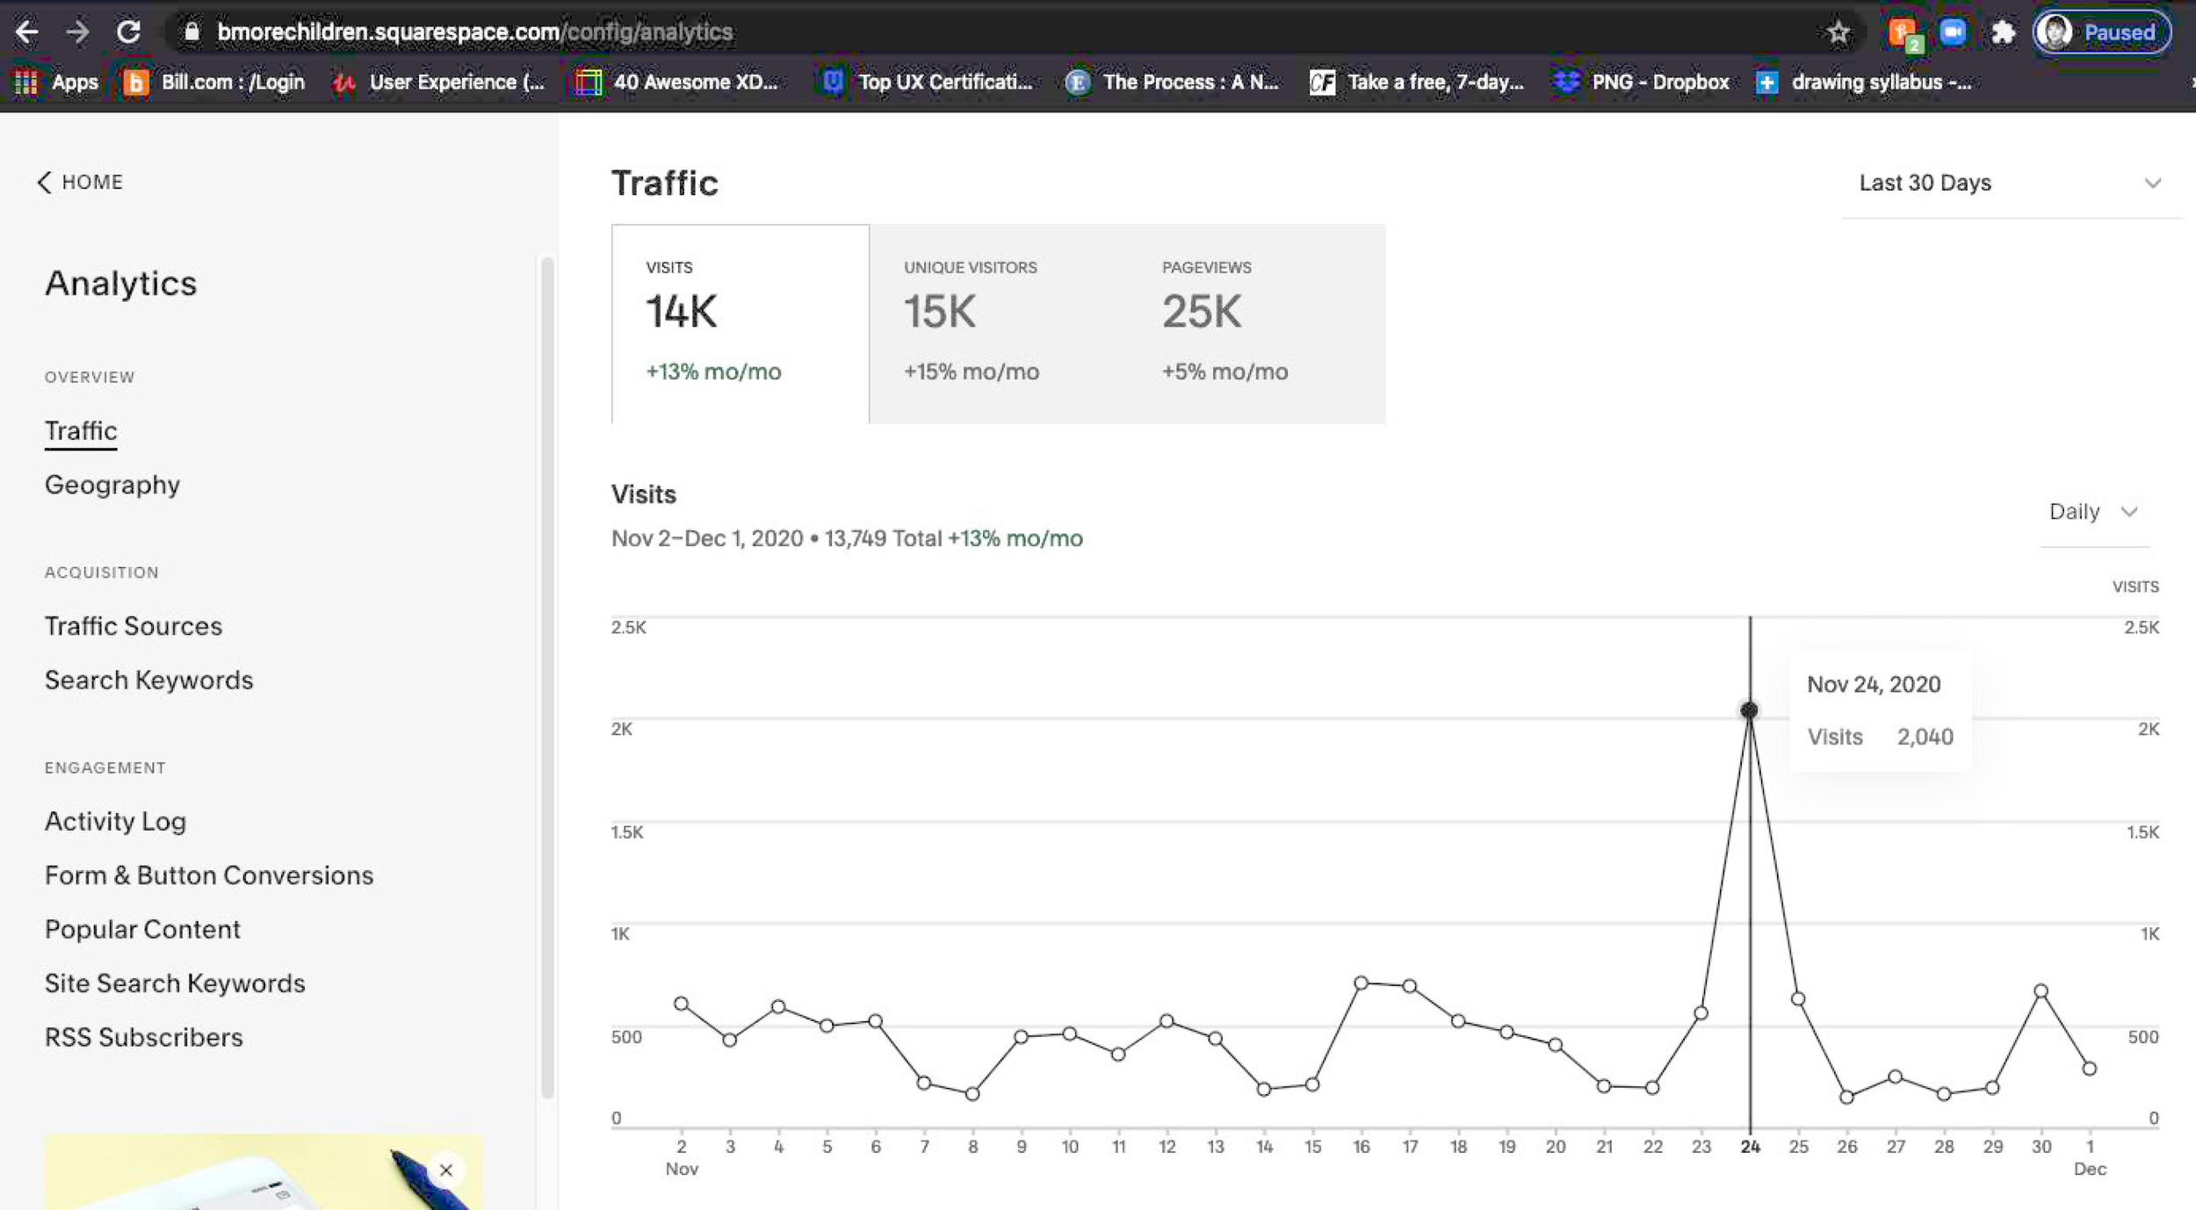Open the Activity Log page
This screenshot has height=1210, width=2196.
click(116, 821)
